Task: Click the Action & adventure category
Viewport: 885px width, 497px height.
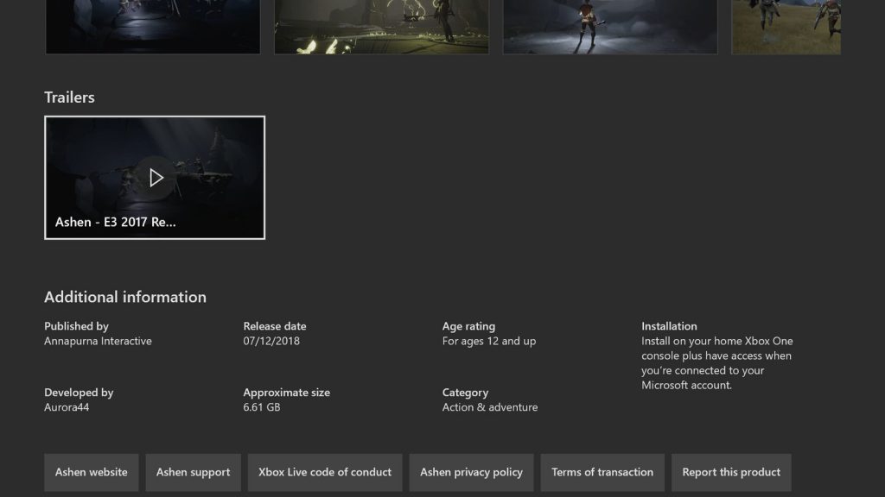Action: click(490, 407)
